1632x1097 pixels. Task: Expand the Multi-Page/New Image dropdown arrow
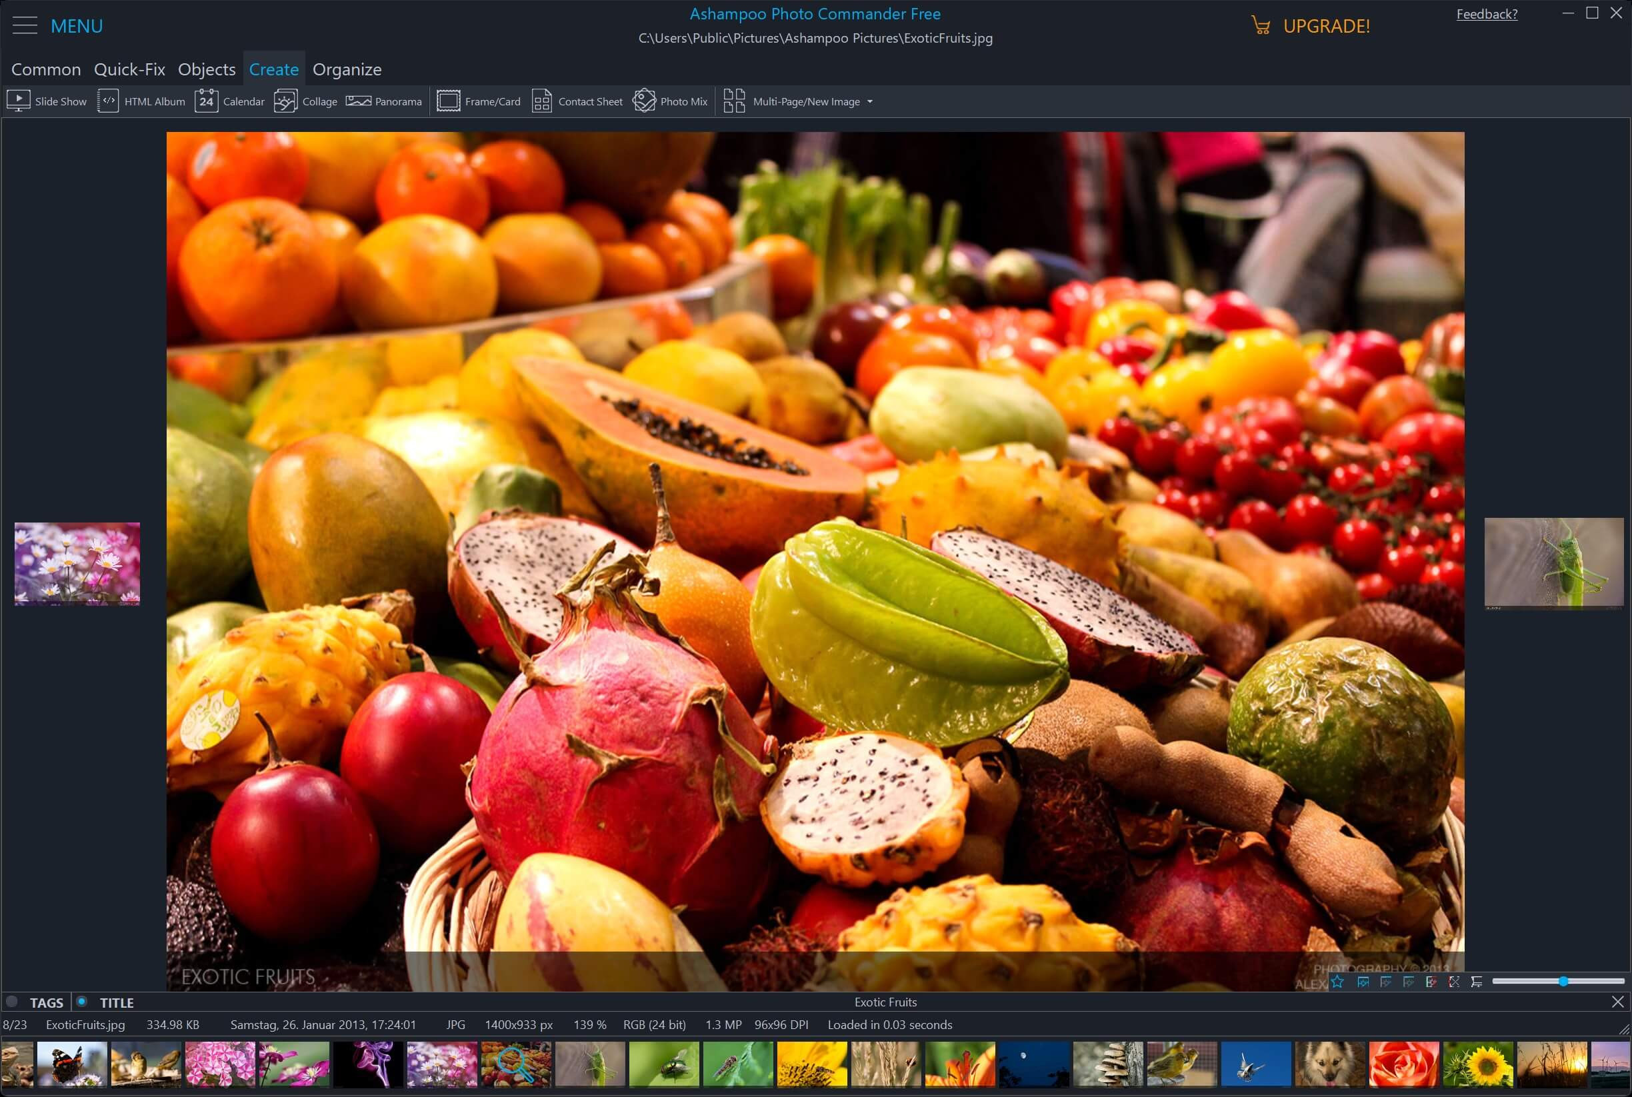click(x=870, y=101)
